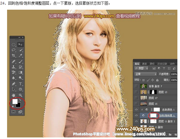This screenshot has height=139, width=180.
Task: Switch to the 通道 tab
Action: tap(144, 64)
